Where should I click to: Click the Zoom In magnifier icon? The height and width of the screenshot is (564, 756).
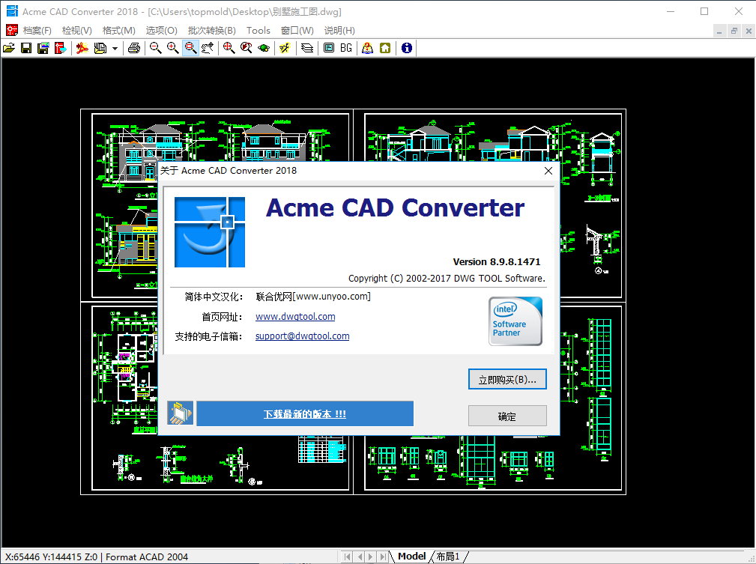[172, 48]
